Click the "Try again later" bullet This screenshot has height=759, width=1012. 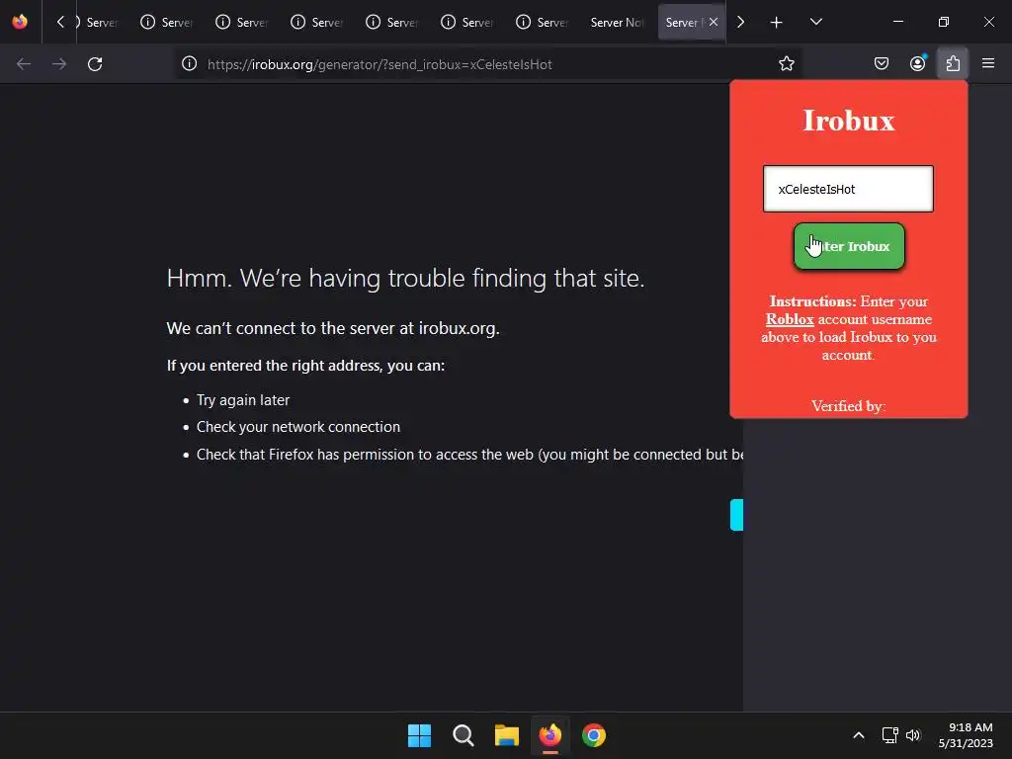coord(243,400)
